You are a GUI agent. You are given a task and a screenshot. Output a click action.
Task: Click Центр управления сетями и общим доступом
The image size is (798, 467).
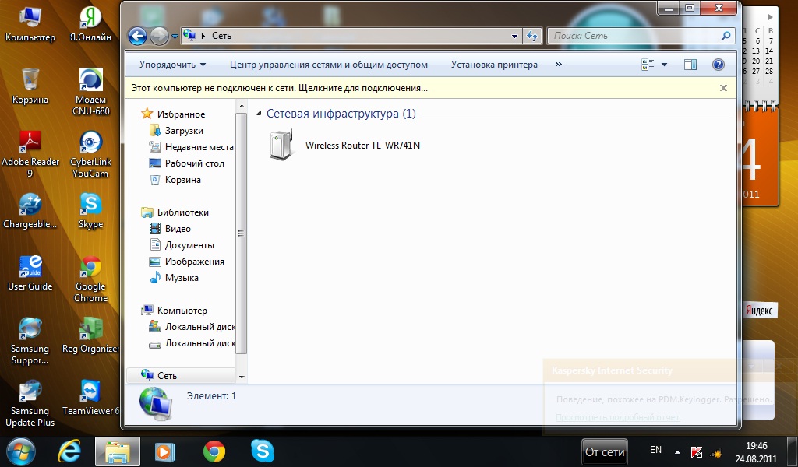tap(329, 65)
